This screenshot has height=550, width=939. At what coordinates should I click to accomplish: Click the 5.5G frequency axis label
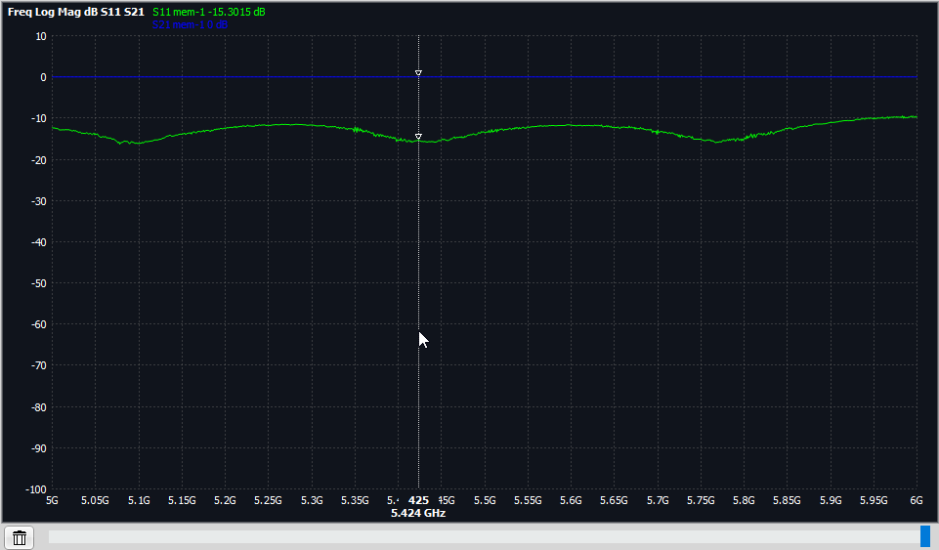(485, 500)
